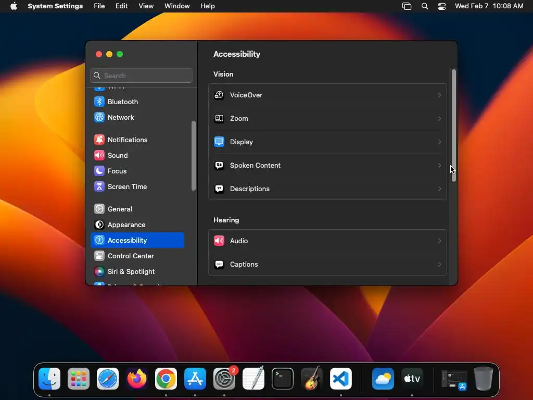Screen dimensions: 533x400
Task: Open App Store from the Dock
Action: [195, 379]
